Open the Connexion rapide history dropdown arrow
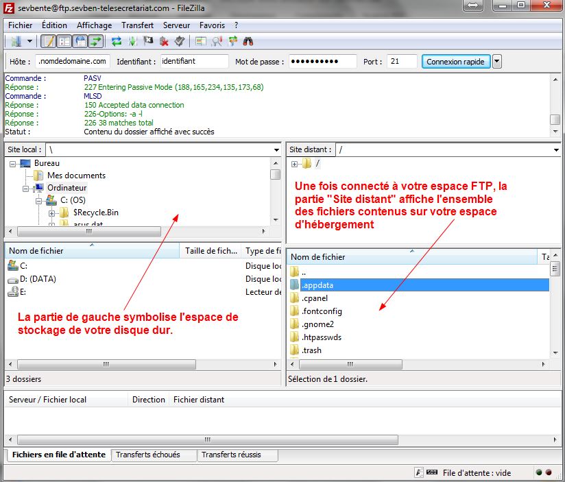The image size is (565, 482). click(497, 62)
